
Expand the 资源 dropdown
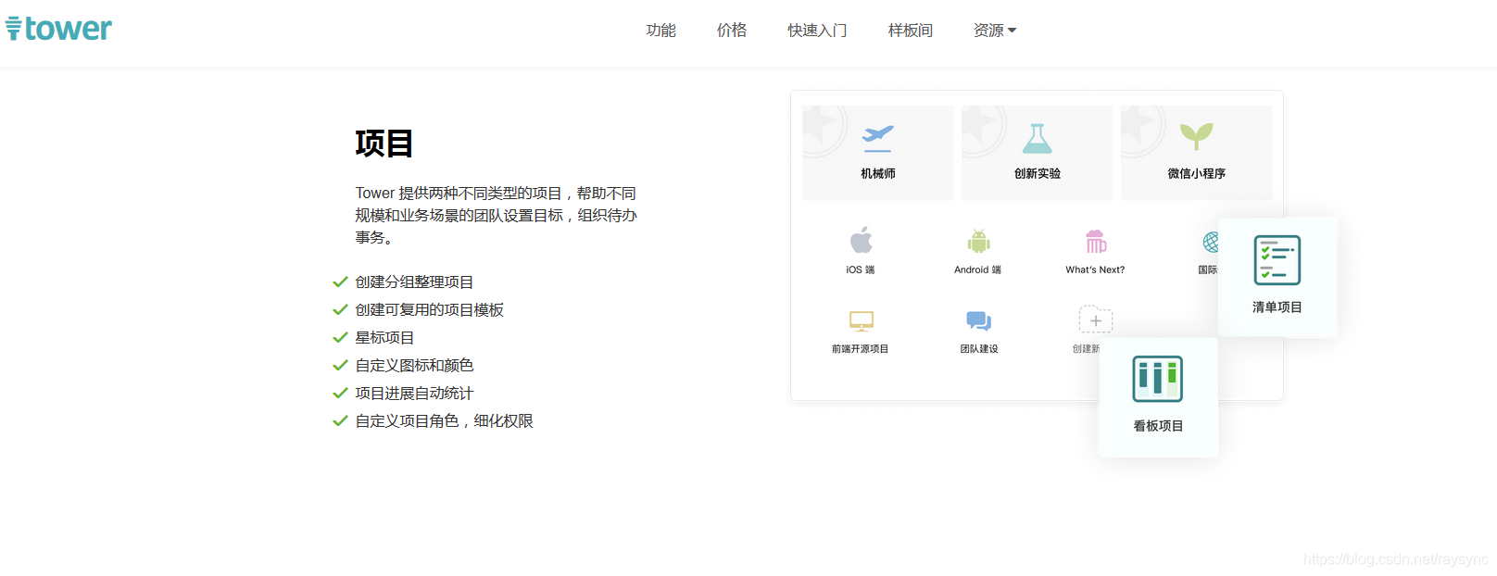click(x=995, y=31)
